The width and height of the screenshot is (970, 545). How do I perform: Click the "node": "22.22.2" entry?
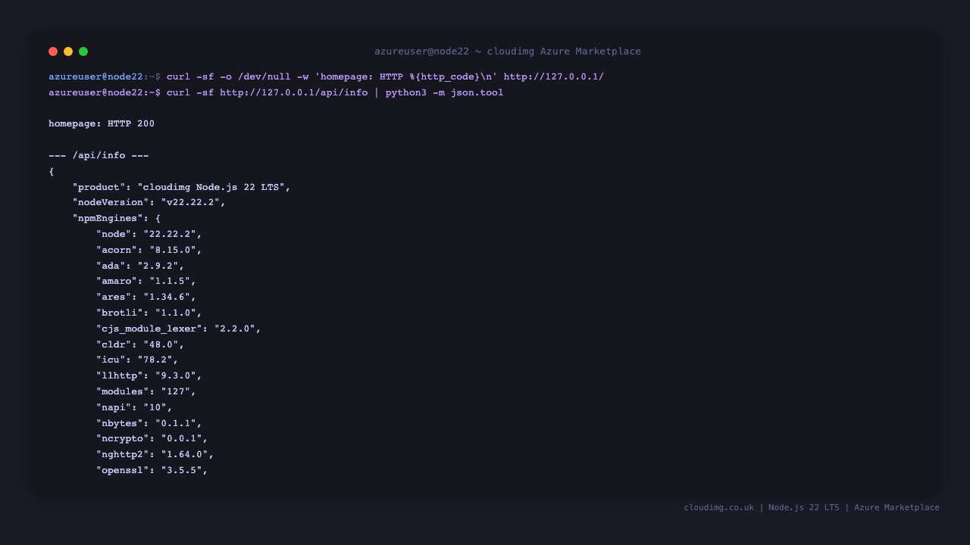pos(149,234)
